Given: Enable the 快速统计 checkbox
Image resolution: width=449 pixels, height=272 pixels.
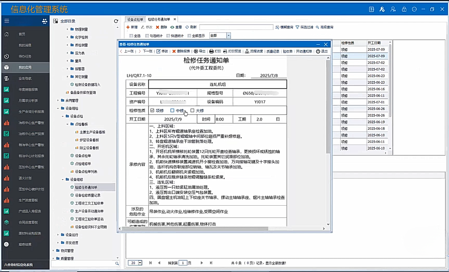Looking at the screenshot, I should [x=168, y=36].
